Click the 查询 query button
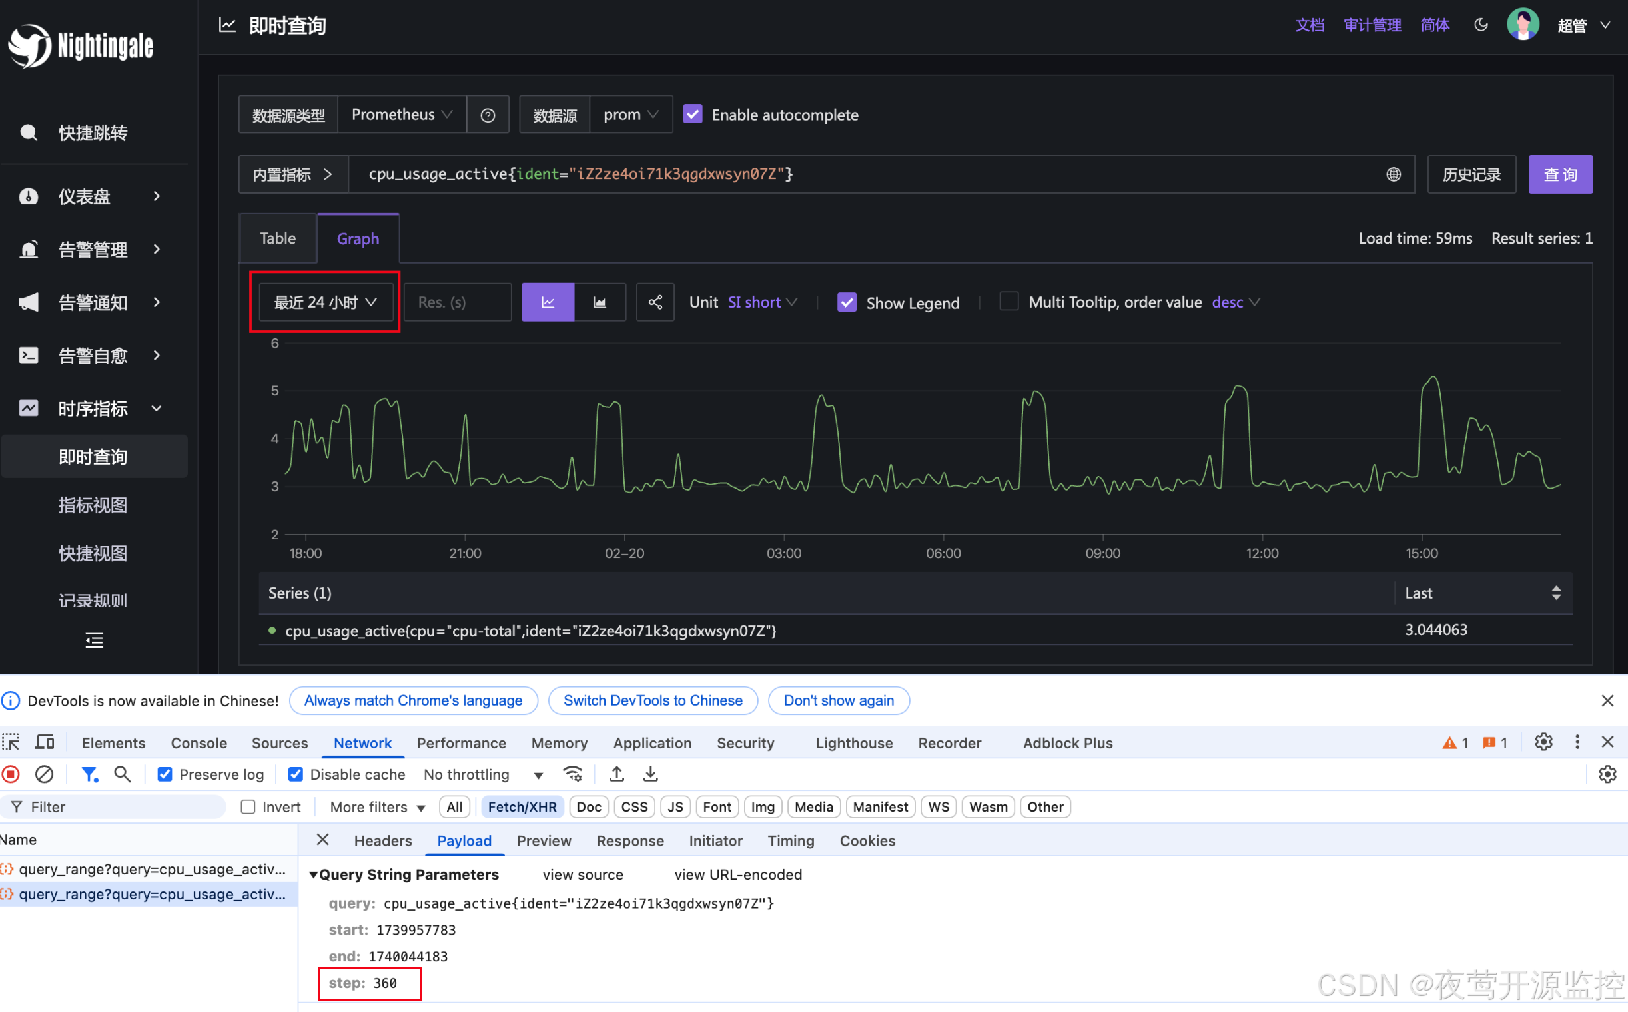 [x=1559, y=174]
